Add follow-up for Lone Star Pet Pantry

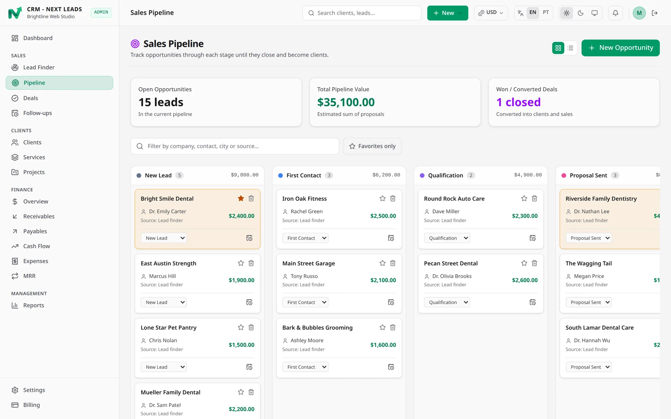click(x=249, y=367)
